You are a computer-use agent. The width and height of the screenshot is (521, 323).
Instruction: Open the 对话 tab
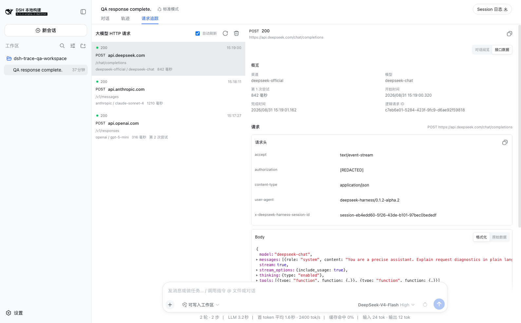pos(105,18)
